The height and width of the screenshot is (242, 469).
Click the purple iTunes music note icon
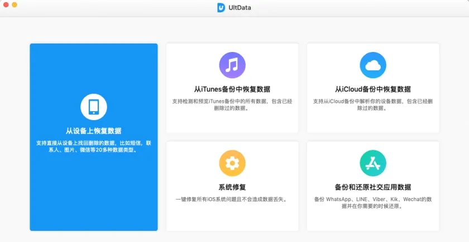coord(232,65)
